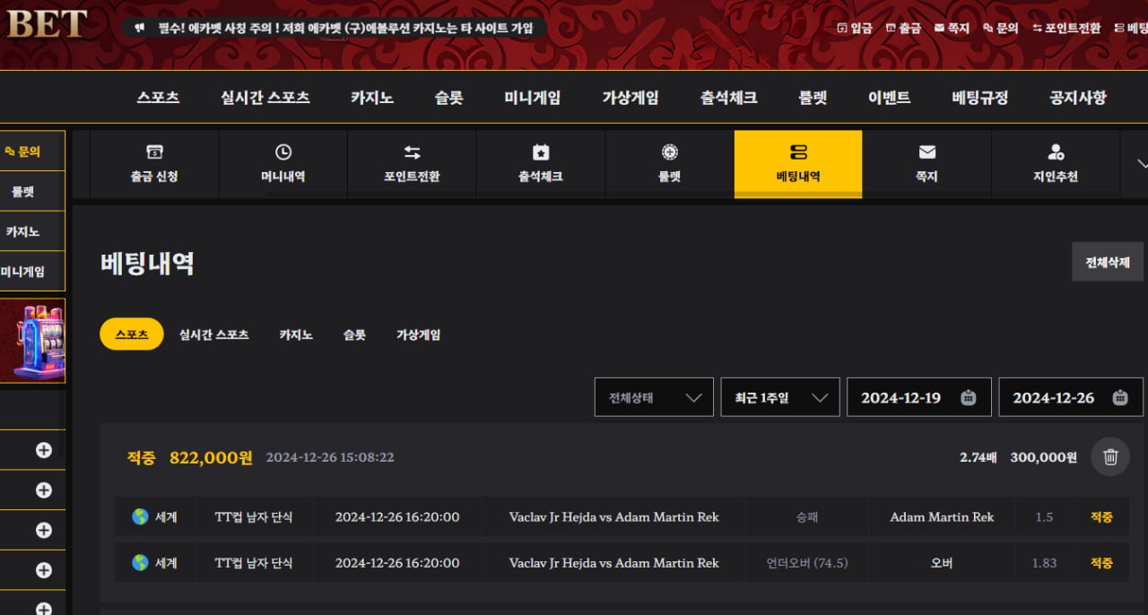Open attendance check (출석체크) calendar icon

(540, 152)
